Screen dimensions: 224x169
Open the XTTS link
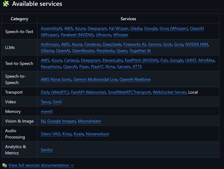137,67
